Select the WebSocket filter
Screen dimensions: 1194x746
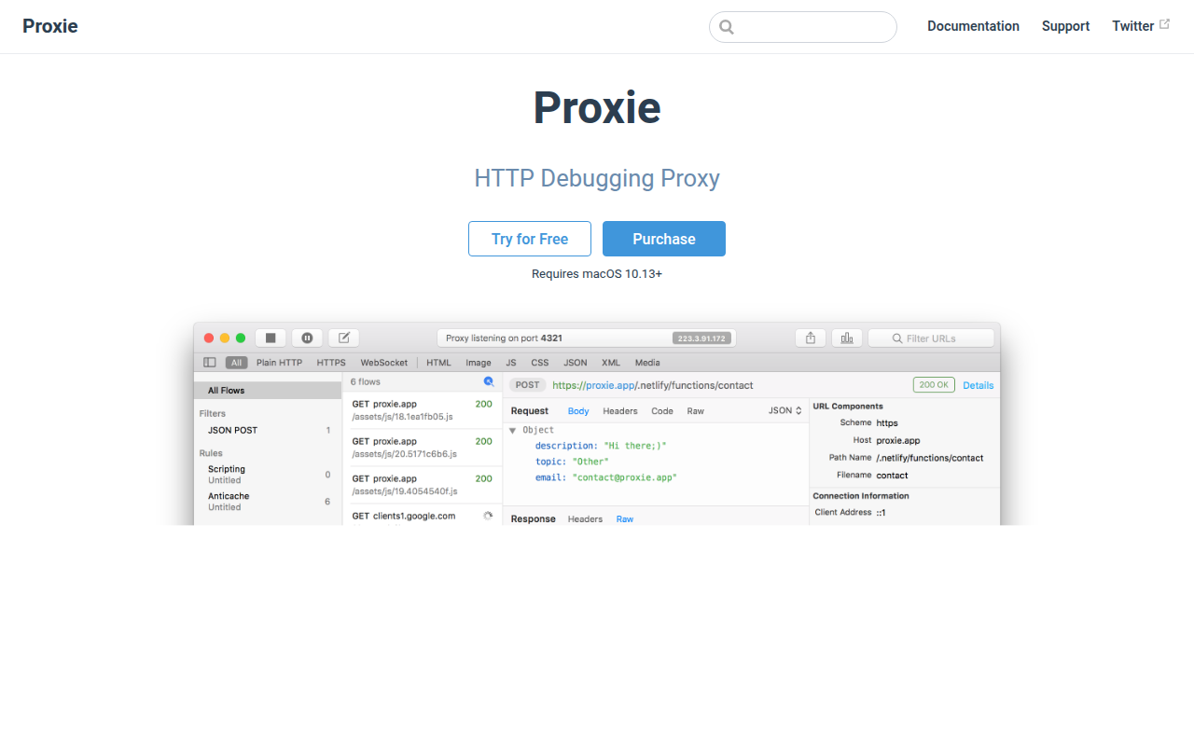pyautogui.click(x=384, y=363)
